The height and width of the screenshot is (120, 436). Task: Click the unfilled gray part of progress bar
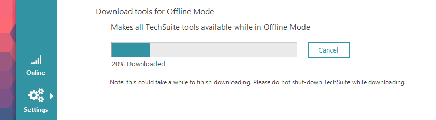(x=223, y=50)
